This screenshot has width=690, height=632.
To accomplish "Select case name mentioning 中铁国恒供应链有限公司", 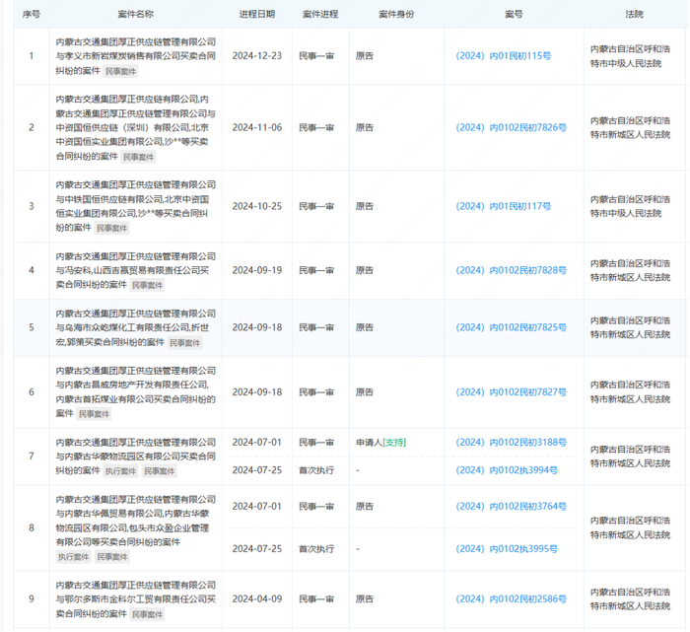I will tap(136, 206).
